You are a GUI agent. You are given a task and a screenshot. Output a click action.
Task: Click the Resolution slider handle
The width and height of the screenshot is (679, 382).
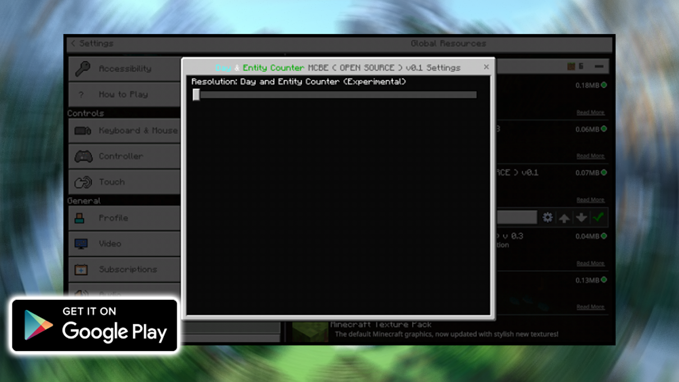click(196, 95)
